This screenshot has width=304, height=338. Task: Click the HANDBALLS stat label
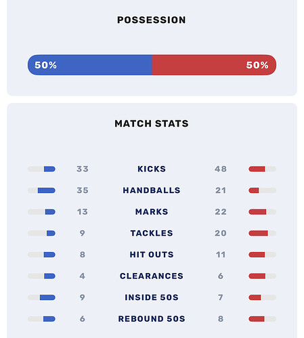point(152,190)
